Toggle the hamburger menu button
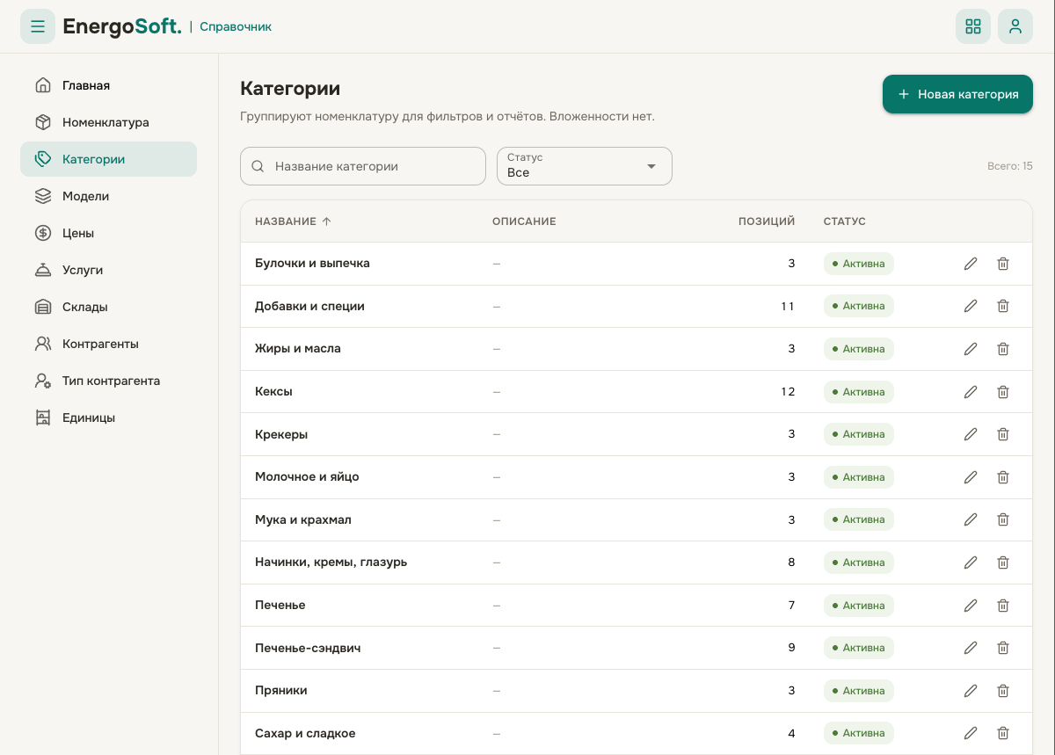The image size is (1055, 755). 38,26
